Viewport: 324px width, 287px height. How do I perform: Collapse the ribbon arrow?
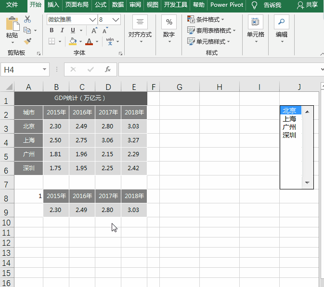point(322,54)
